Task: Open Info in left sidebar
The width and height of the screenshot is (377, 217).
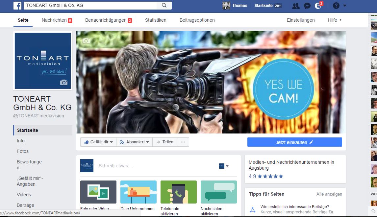Action: [21, 141]
